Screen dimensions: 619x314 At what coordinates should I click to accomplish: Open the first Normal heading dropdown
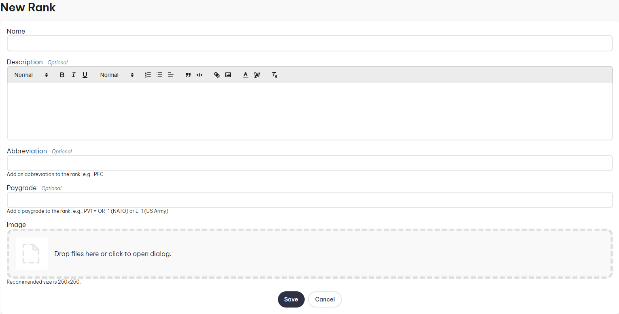31,75
